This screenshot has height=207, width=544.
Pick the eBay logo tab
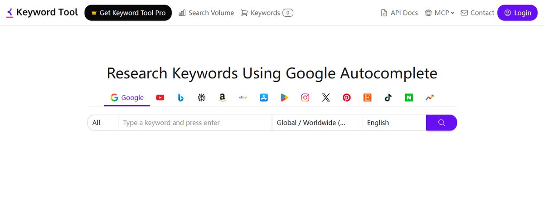243,97
